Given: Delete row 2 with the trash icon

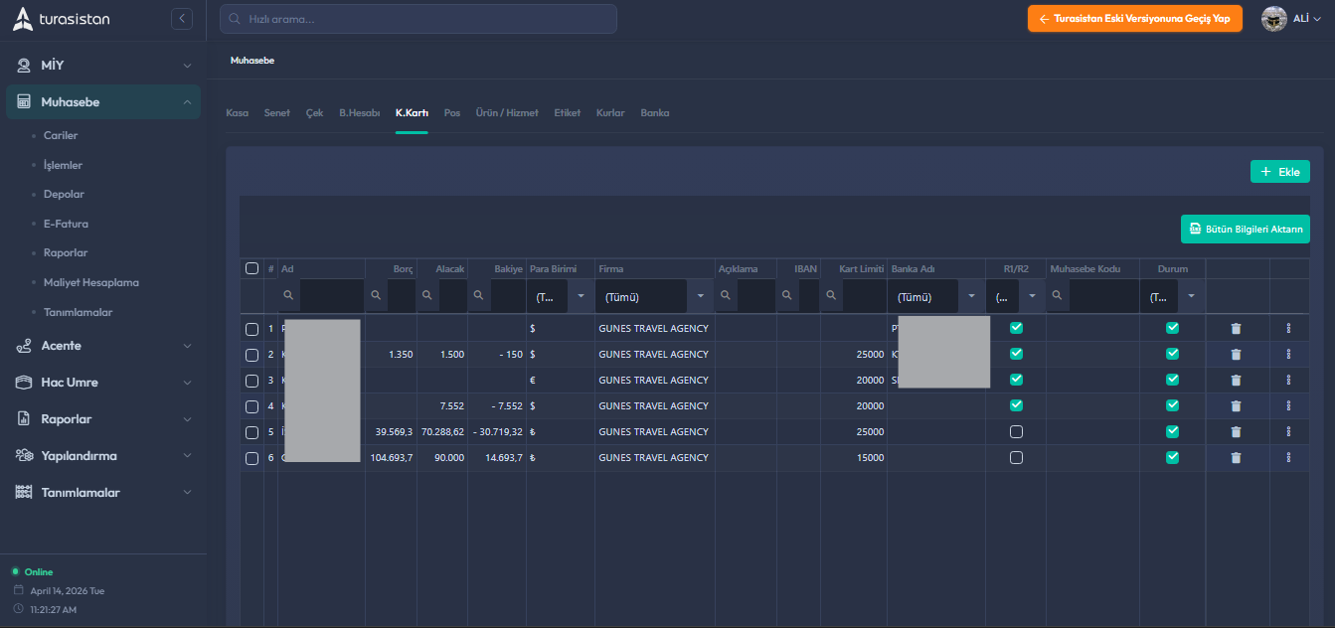Looking at the screenshot, I should pos(1236,354).
